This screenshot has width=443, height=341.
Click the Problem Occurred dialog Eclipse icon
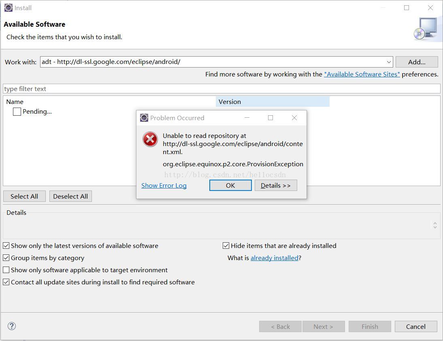(x=144, y=118)
